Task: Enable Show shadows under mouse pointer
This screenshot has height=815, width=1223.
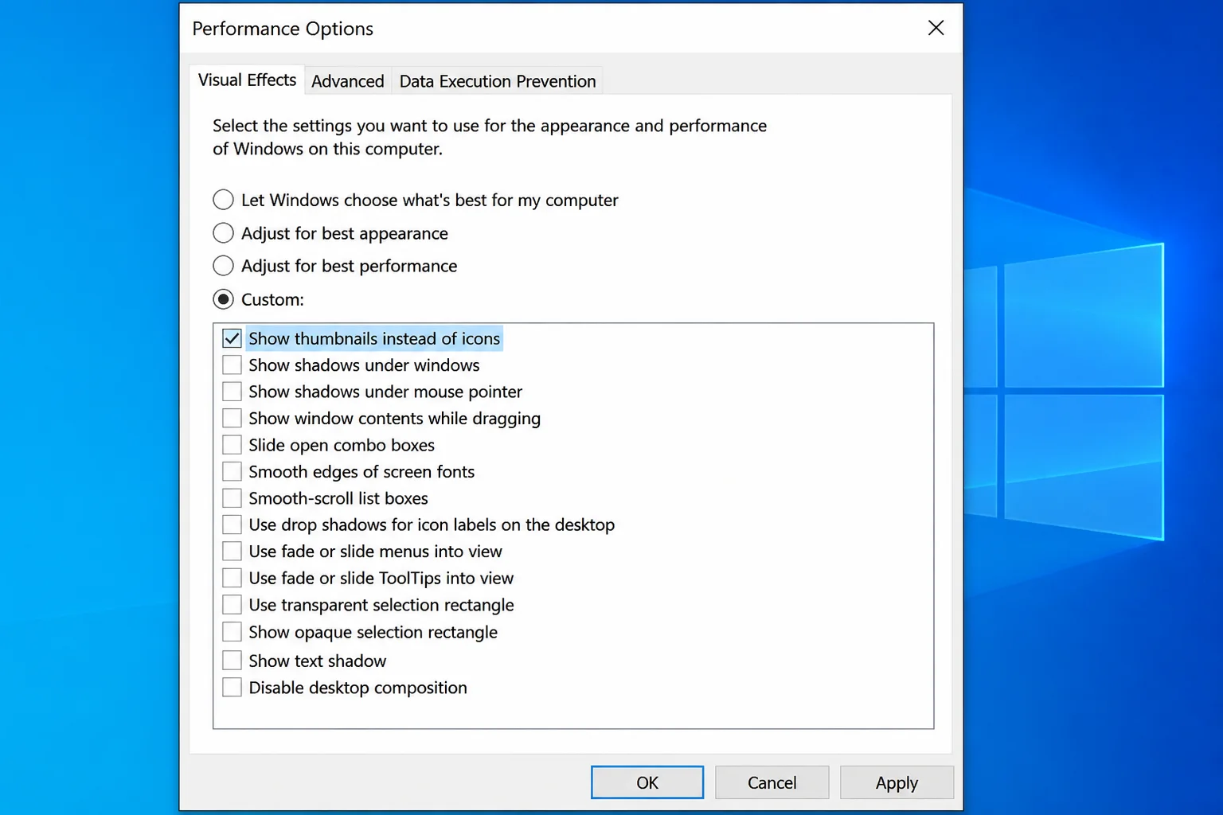Action: 232,392
